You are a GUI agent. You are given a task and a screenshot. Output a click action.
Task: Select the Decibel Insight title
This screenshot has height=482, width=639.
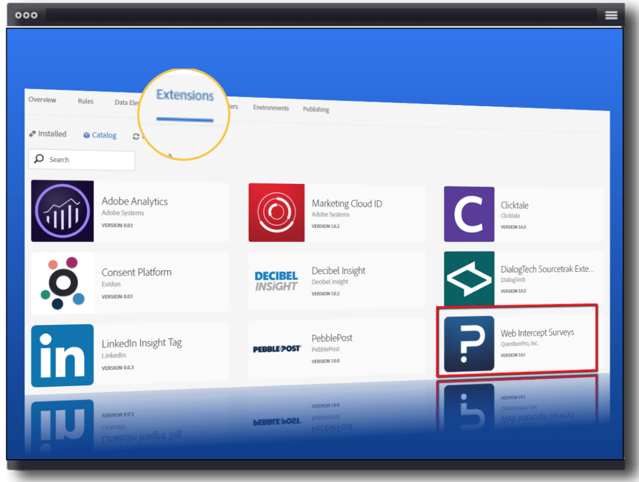pyautogui.click(x=338, y=271)
